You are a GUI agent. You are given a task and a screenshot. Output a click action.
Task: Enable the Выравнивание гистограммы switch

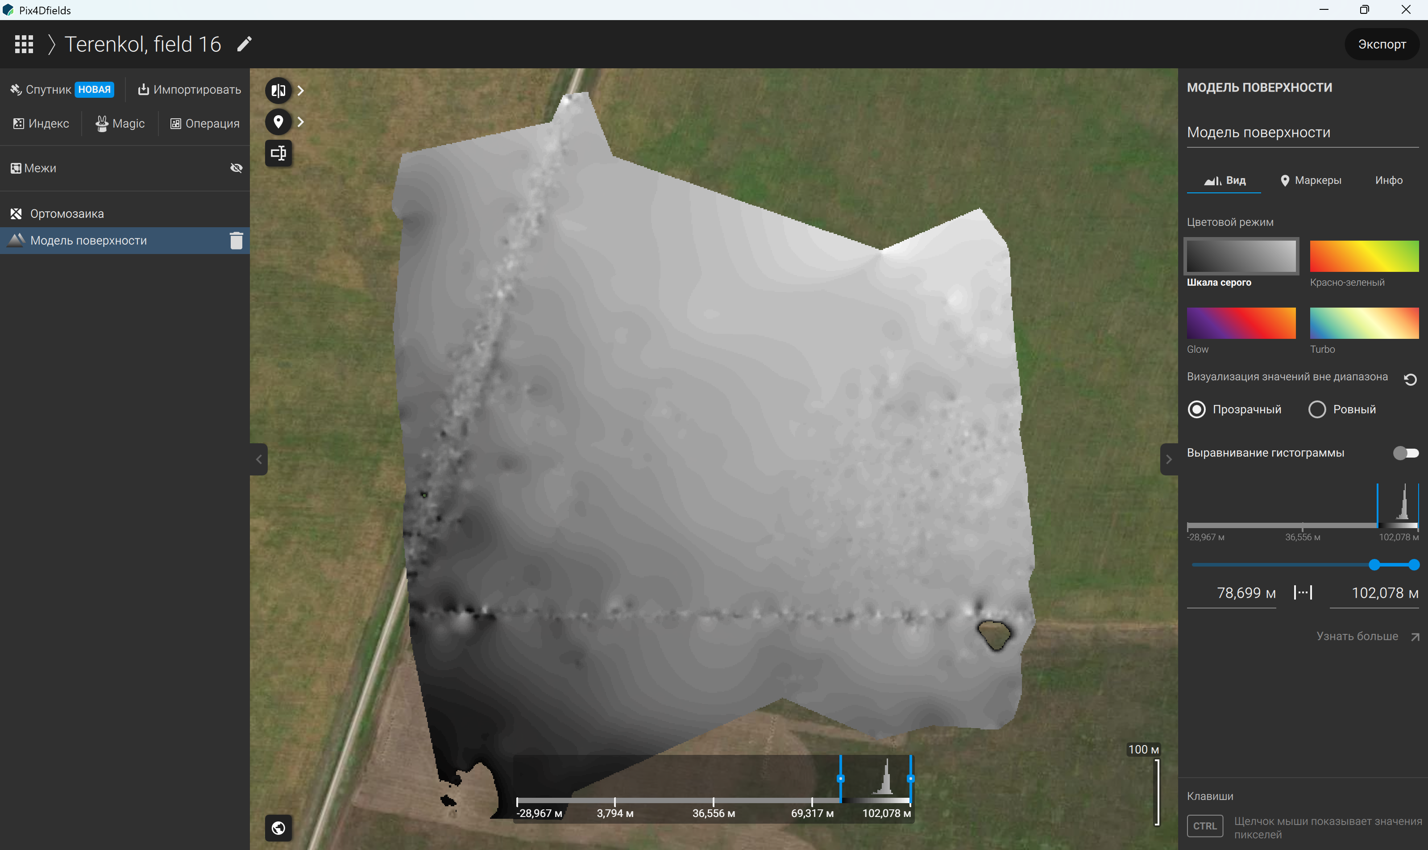[1406, 453]
